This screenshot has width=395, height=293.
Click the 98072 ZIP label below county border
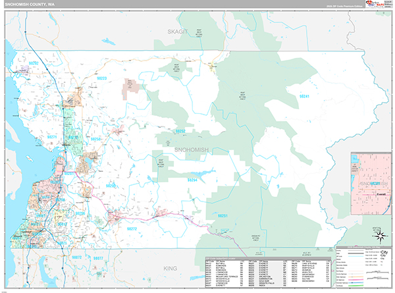pyautogui.click(x=77, y=257)
